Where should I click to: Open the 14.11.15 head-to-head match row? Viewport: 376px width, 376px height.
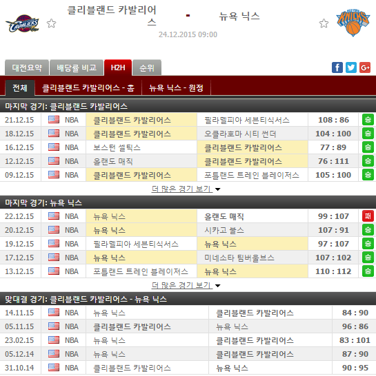pyautogui.click(x=188, y=313)
